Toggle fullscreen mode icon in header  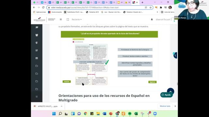[x=68, y=19]
